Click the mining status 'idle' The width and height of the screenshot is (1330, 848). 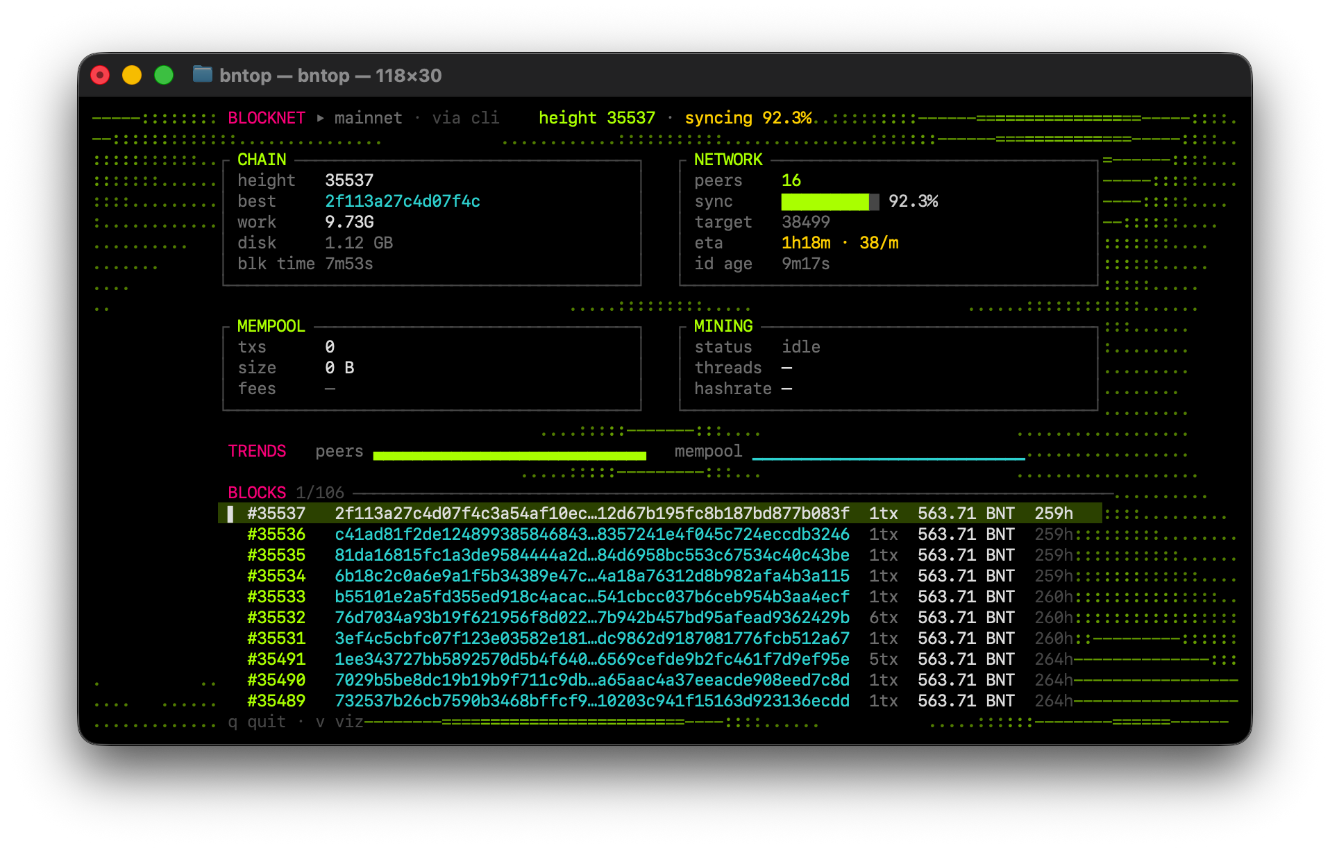point(801,347)
